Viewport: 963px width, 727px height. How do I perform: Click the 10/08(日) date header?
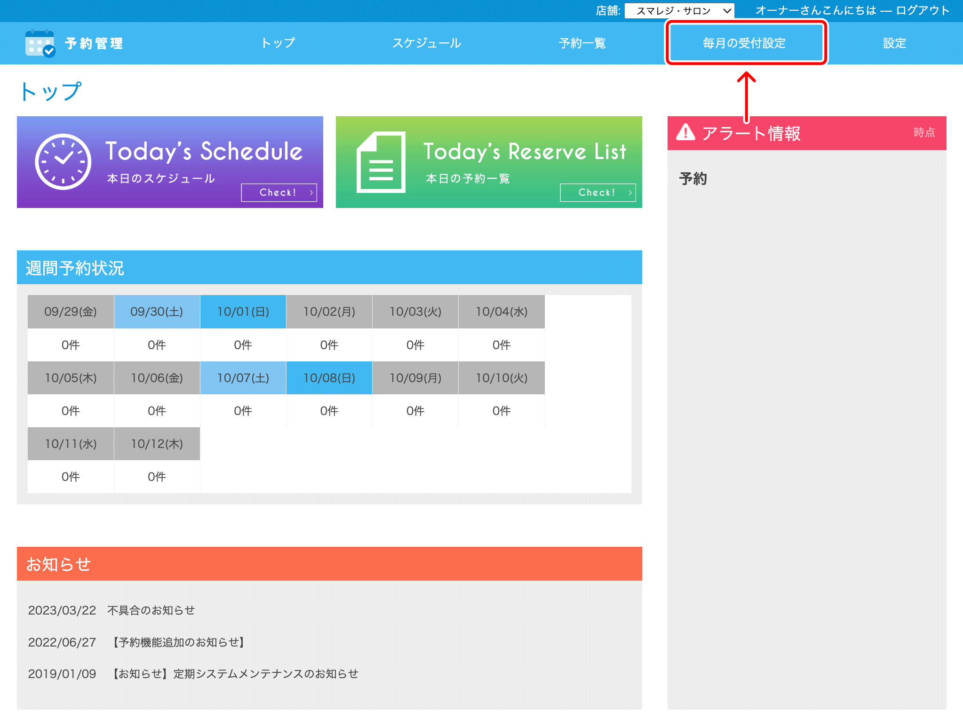pos(329,378)
